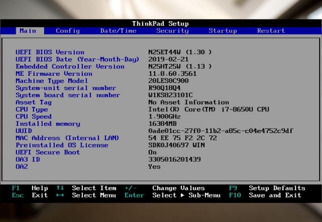Click the Main tab
Screen dimensions: 322x222
pyautogui.click(x=28, y=31)
